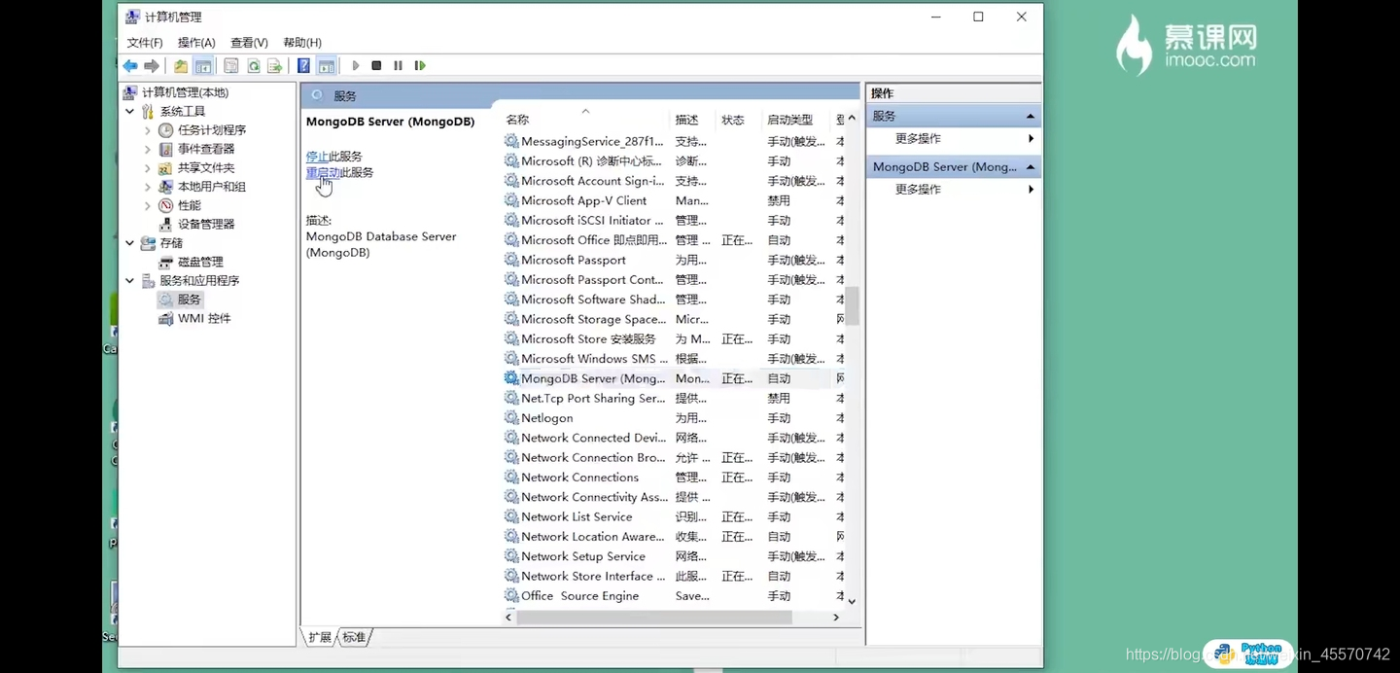Select Network List Service row
1400x673 pixels.
pyautogui.click(x=673, y=517)
